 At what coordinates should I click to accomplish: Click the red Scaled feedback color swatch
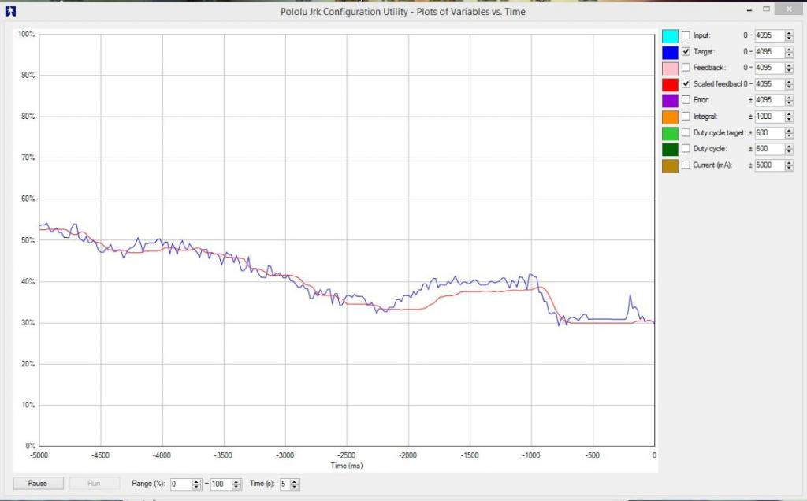point(670,84)
